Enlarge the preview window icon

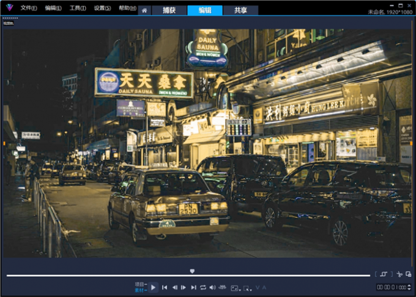408,274
